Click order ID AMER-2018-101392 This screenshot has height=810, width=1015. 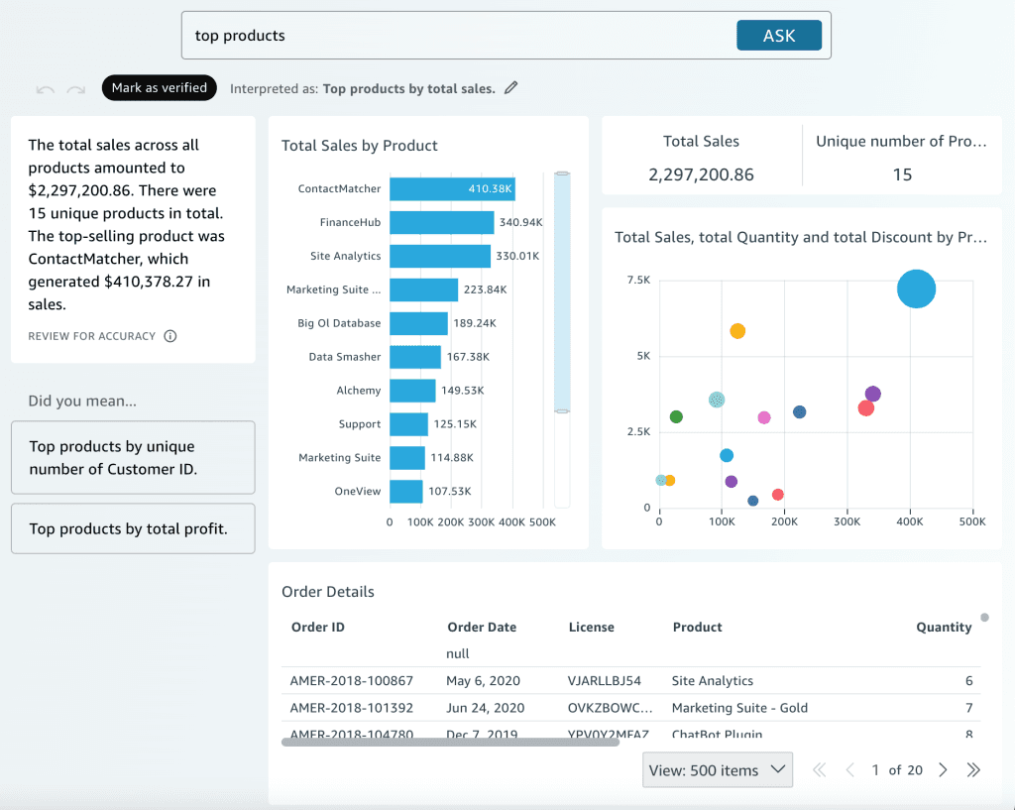click(352, 708)
